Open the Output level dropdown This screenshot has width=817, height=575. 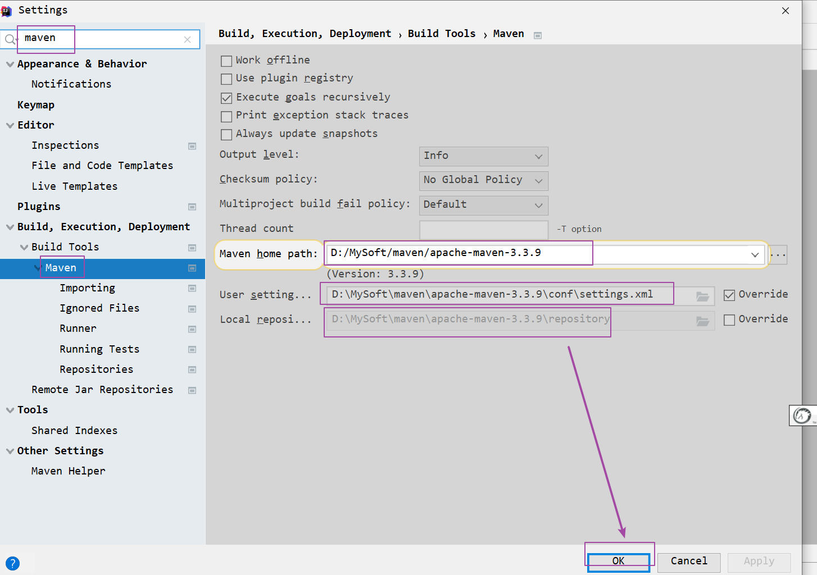pyautogui.click(x=483, y=156)
